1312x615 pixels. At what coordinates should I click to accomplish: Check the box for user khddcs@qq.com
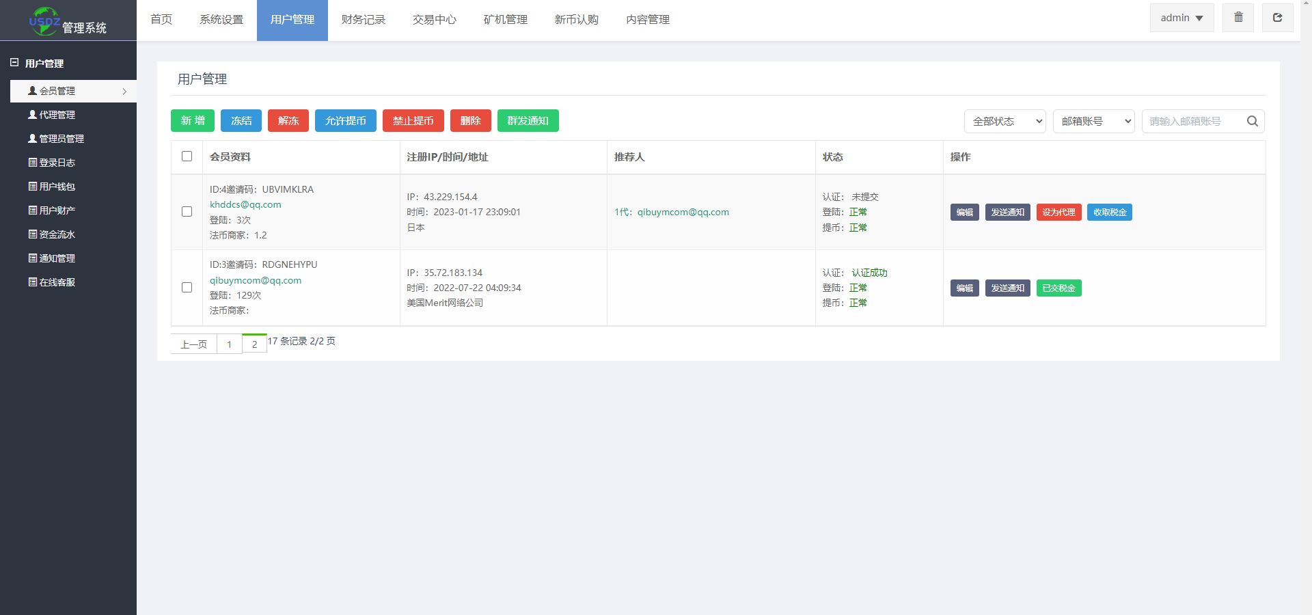coord(187,212)
